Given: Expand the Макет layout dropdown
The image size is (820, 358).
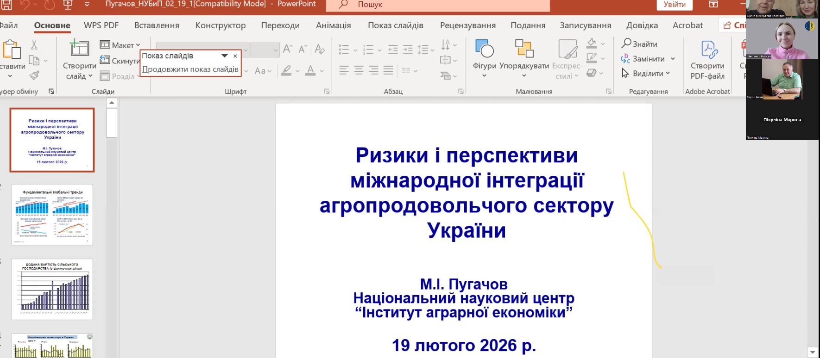Looking at the screenshot, I should (x=138, y=45).
